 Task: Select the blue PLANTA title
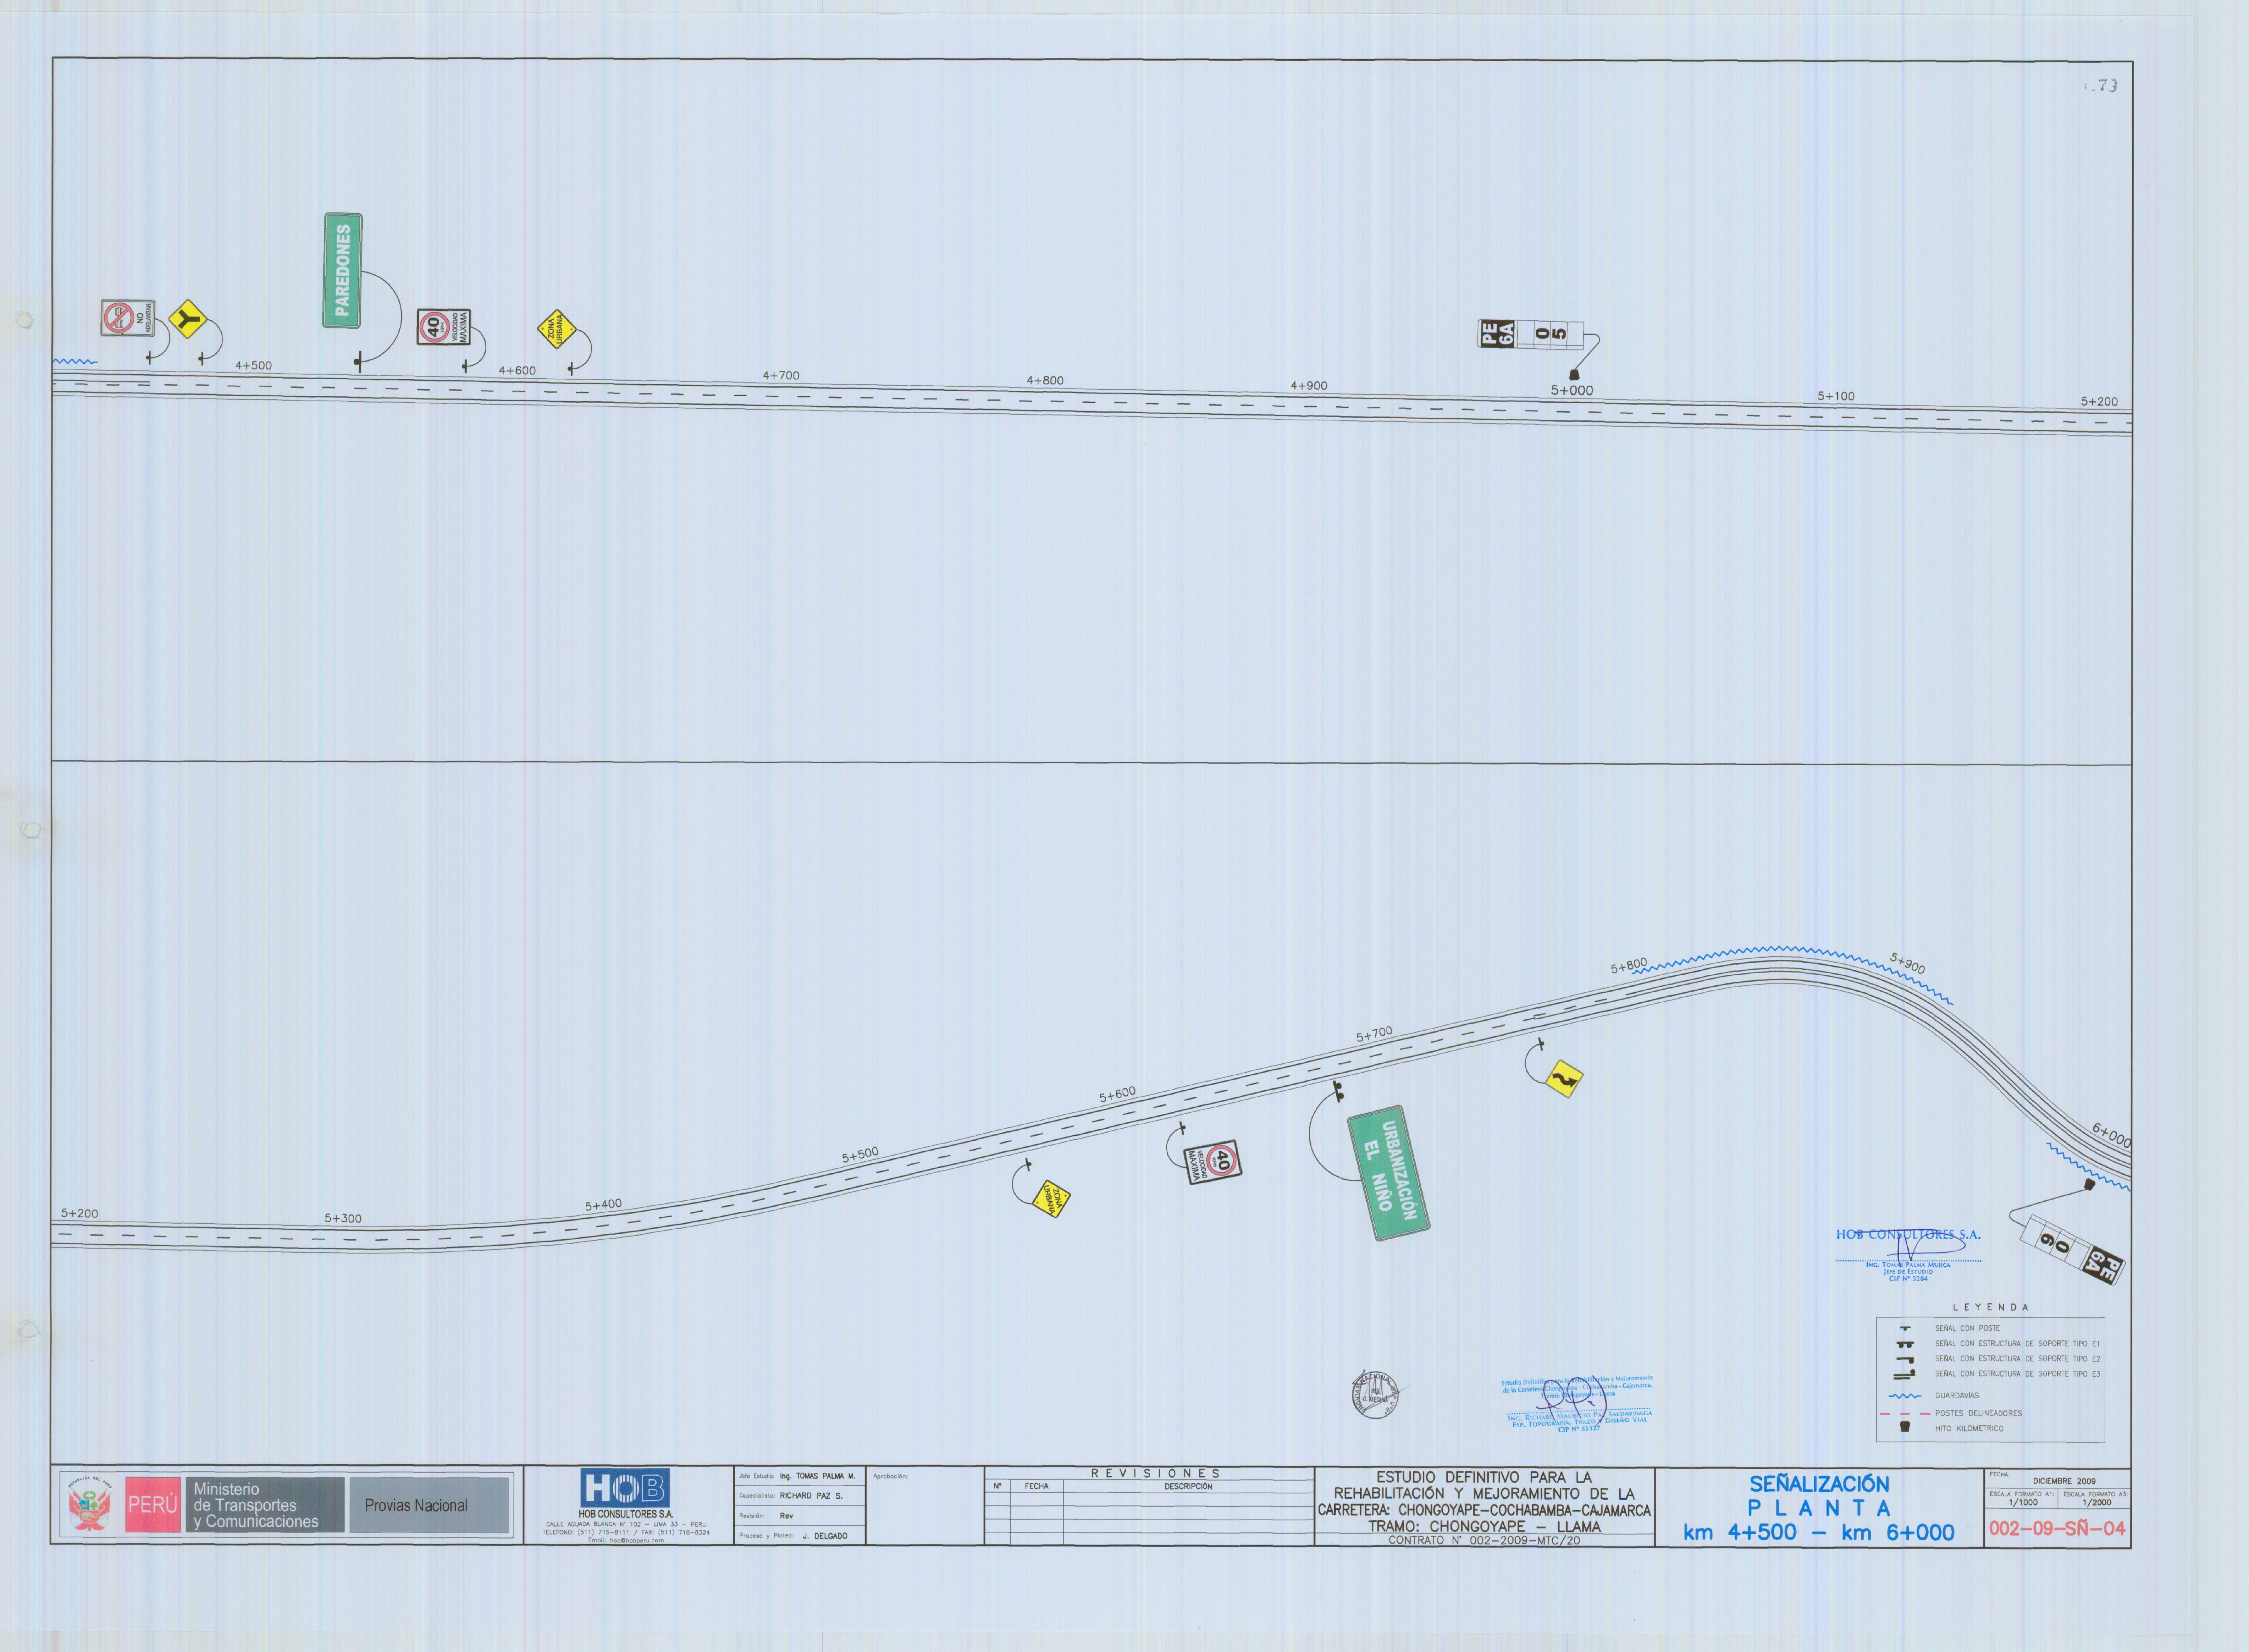click(x=1818, y=1508)
